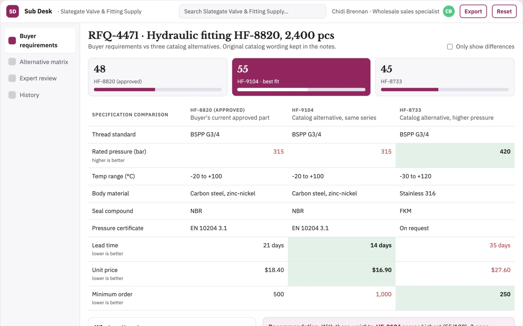Select the Buyer requirements section

click(x=40, y=40)
